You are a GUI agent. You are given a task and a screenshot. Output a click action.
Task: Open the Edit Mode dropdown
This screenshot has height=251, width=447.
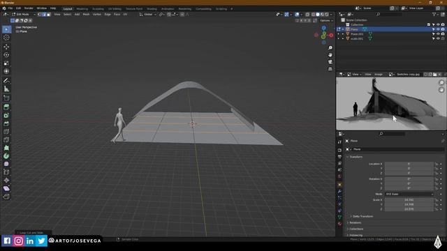(x=23, y=14)
